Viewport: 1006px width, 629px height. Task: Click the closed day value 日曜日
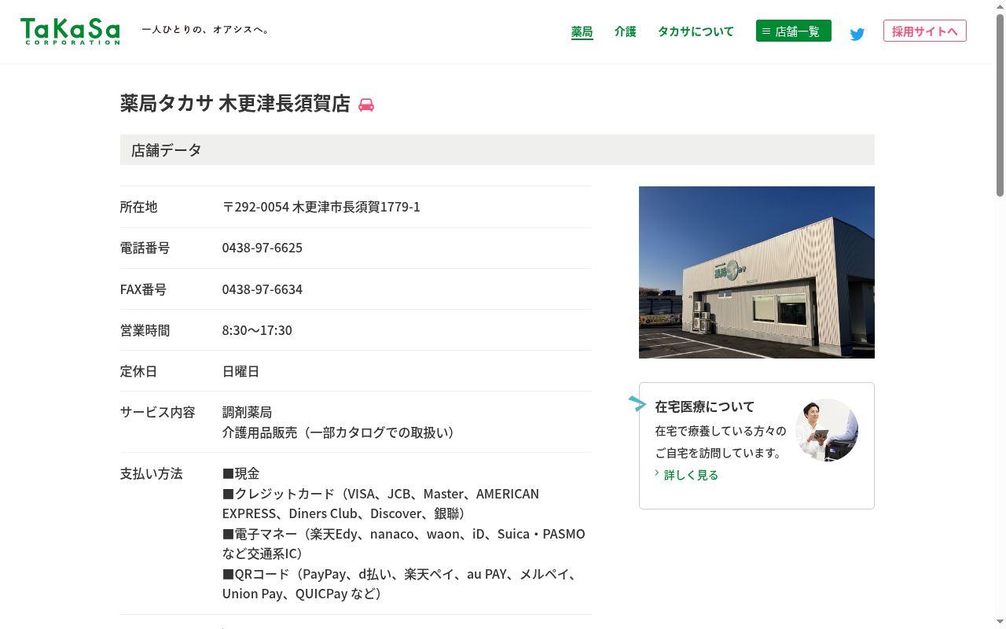(x=241, y=371)
